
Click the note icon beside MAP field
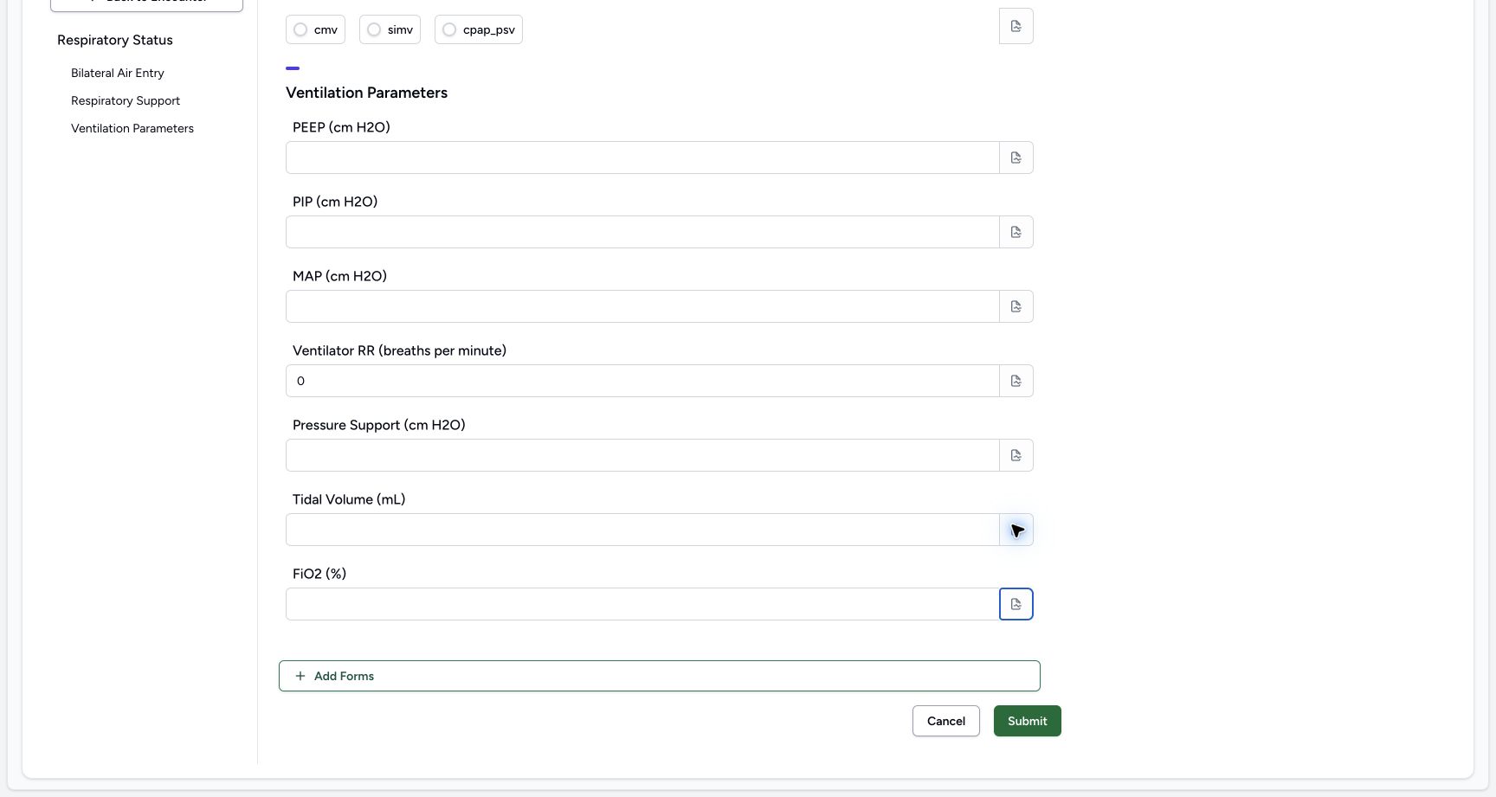point(1016,306)
